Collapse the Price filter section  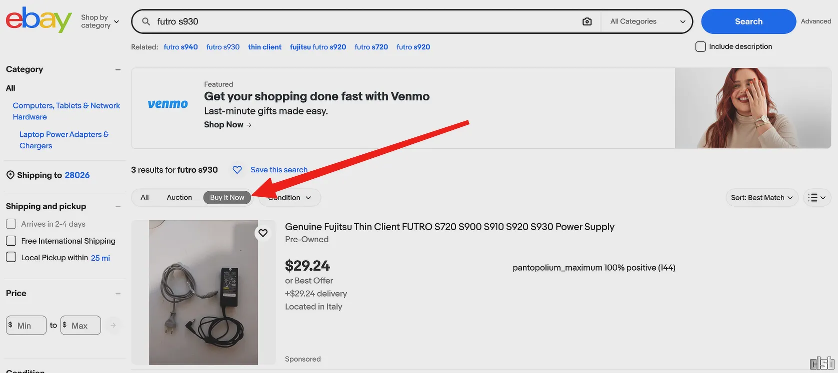[118, 294]
